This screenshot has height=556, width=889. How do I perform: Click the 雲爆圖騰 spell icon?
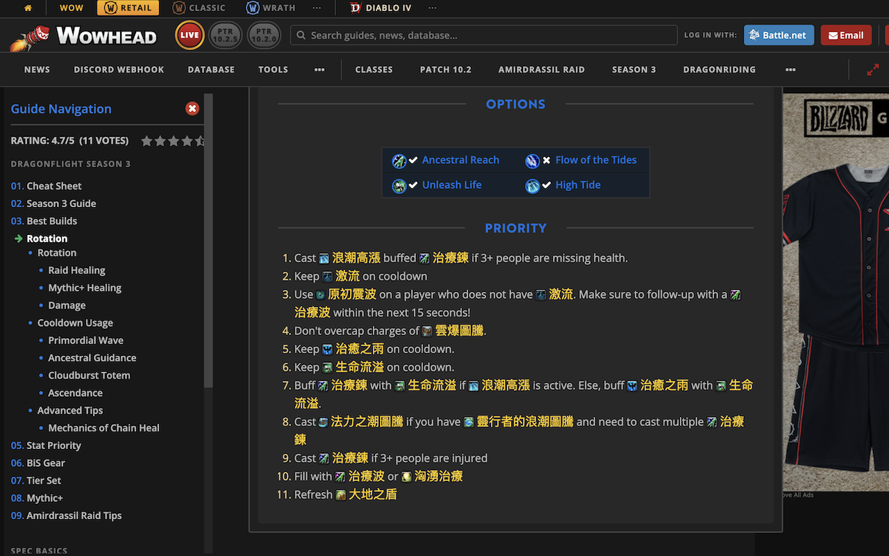[x=427, y=332]
